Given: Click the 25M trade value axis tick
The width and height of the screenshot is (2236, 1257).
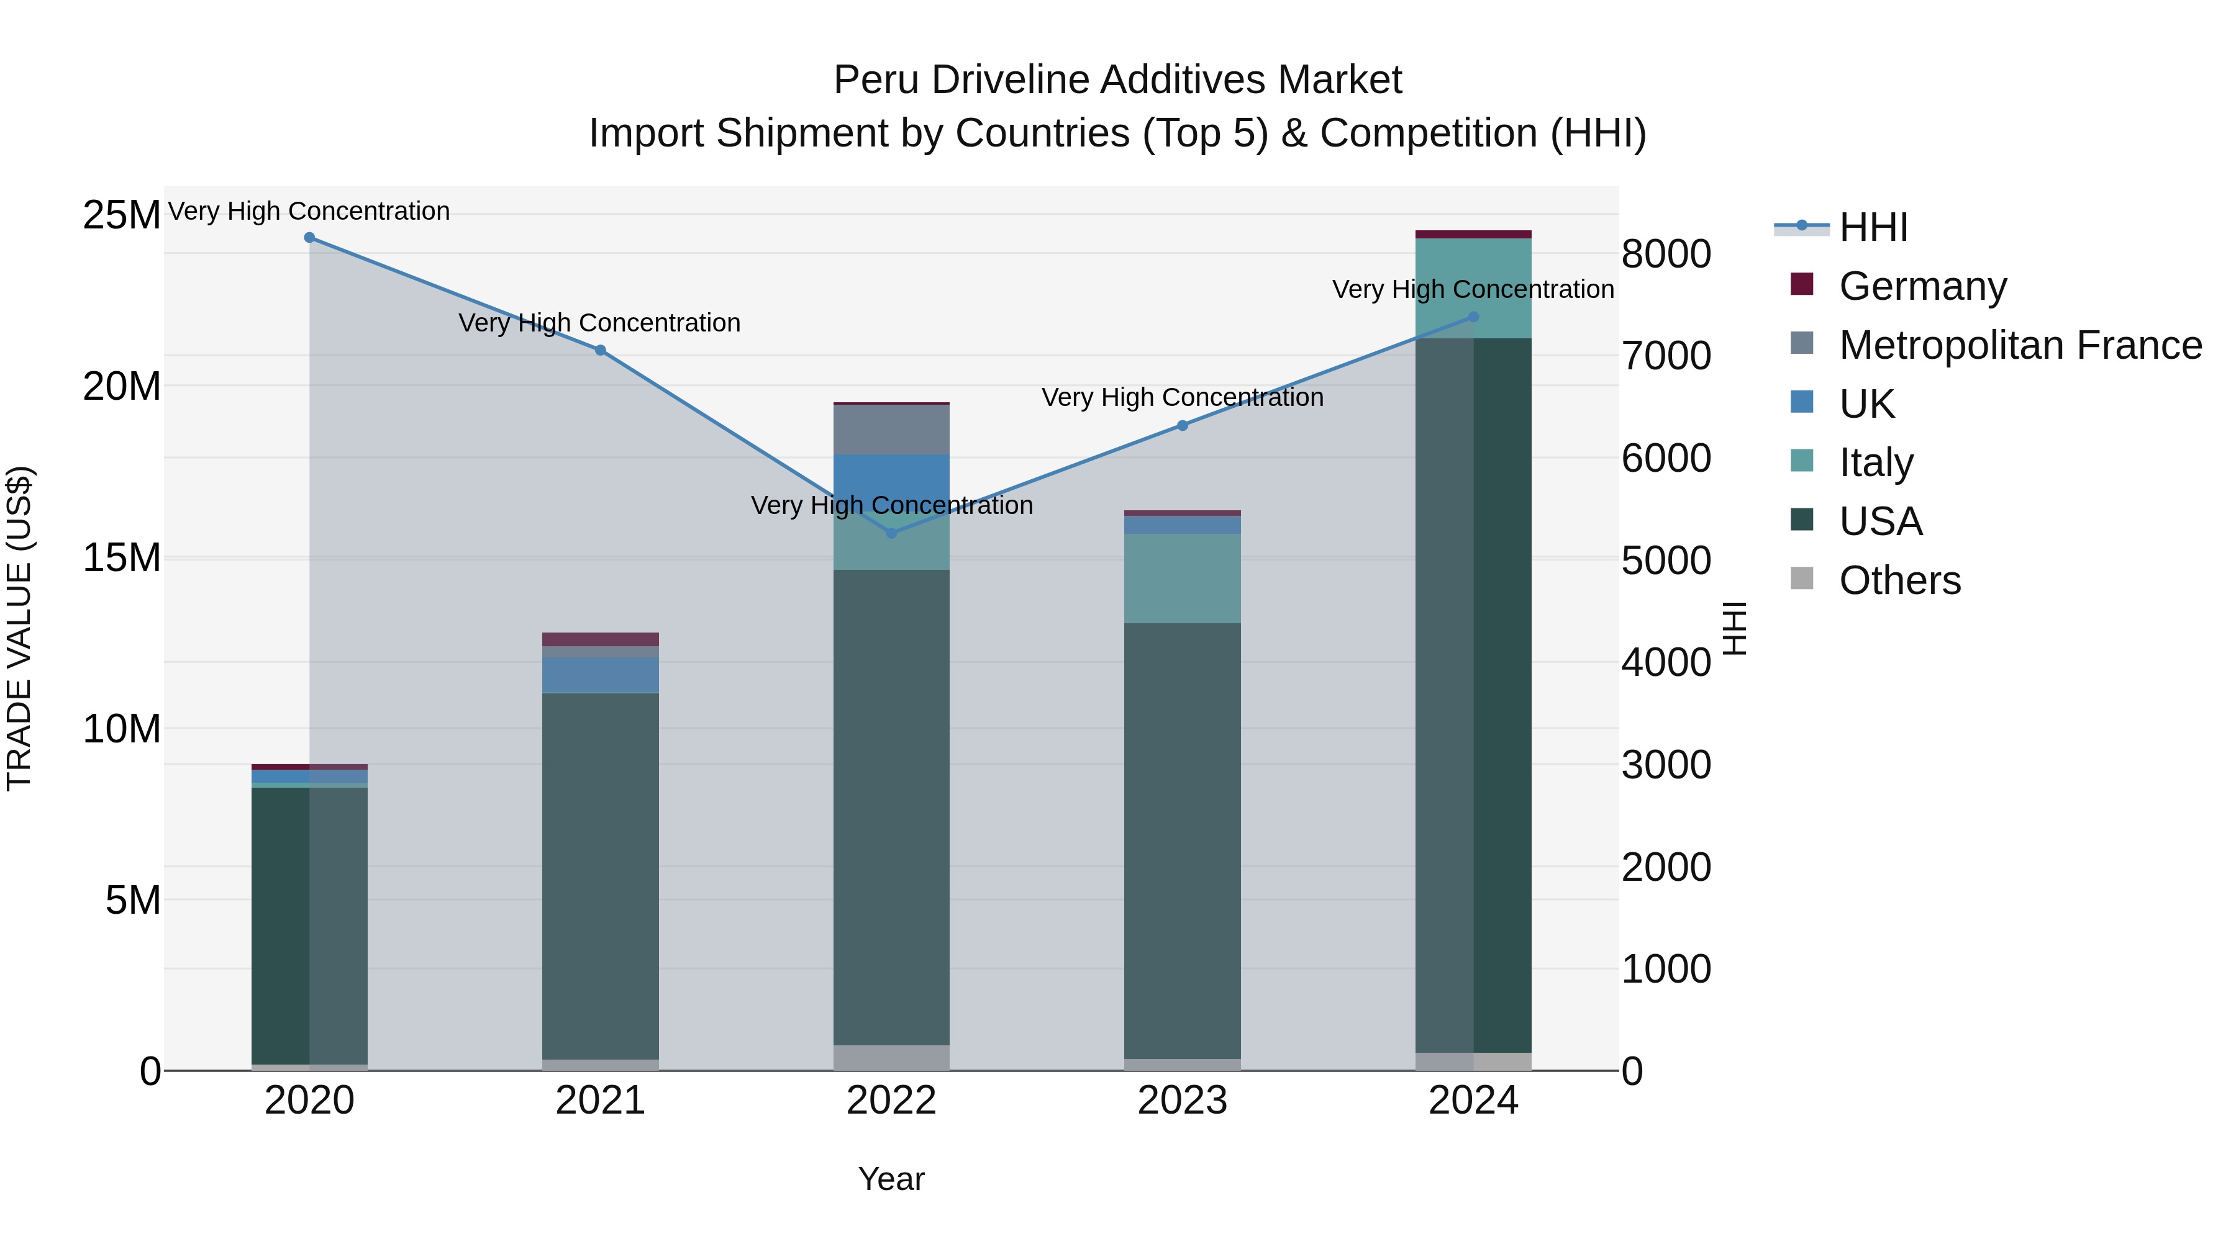Looking at the screenshot, I should [122, 215].
